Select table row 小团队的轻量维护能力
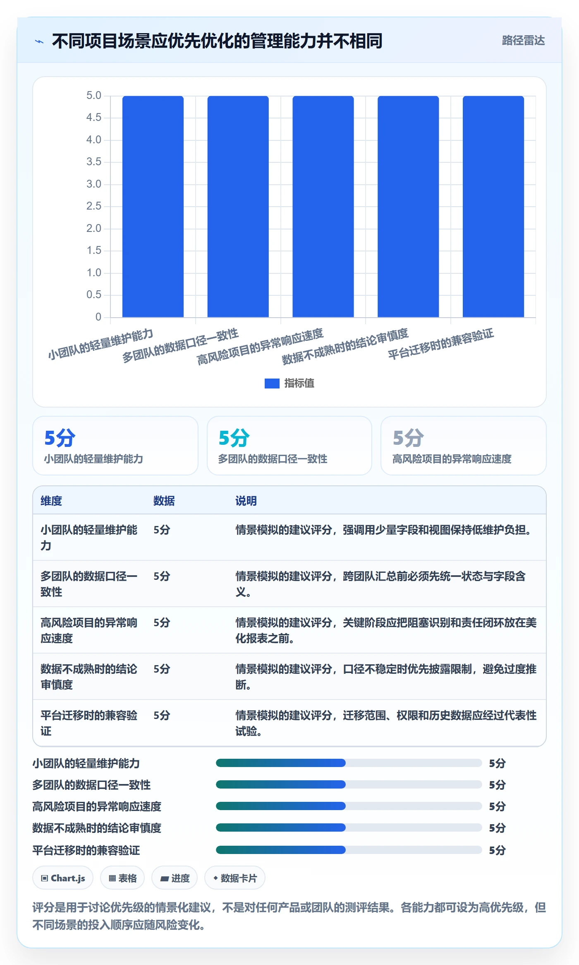 click(x=289, y=538)
